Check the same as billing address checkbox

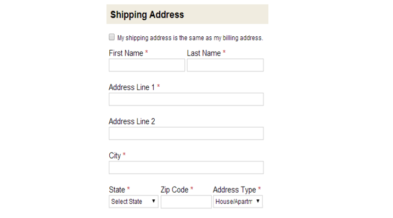tap(112, 37)
